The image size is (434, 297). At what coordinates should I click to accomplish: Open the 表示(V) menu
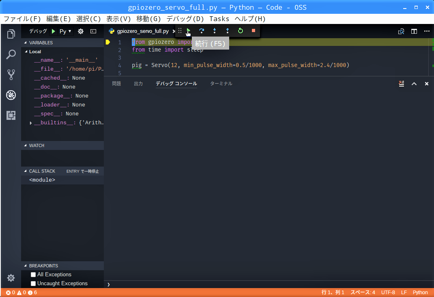click(118, 19)
